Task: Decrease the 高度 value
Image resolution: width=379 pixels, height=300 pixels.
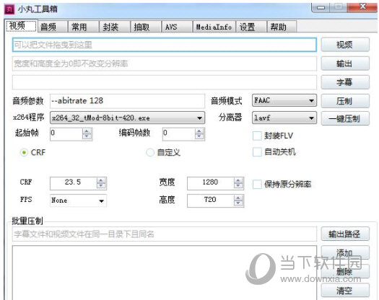Action: tap(238, 203)
